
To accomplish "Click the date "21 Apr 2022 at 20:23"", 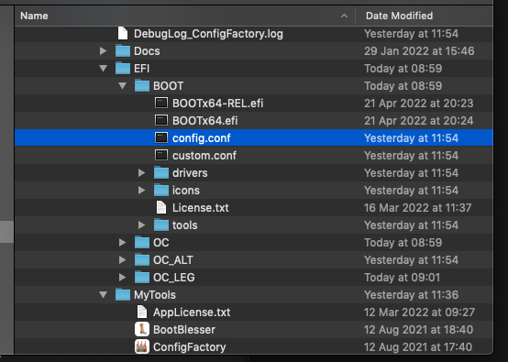I will (x=418, y=104).
